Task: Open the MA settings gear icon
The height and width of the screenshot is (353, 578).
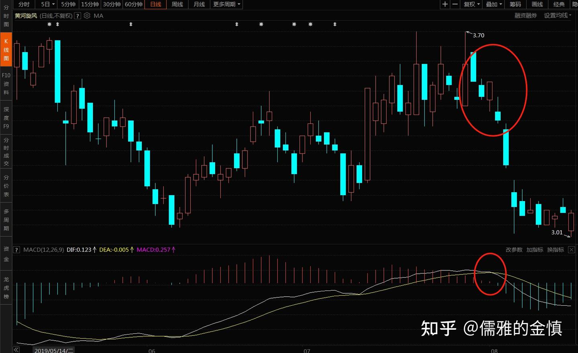Action: [87, 16]
